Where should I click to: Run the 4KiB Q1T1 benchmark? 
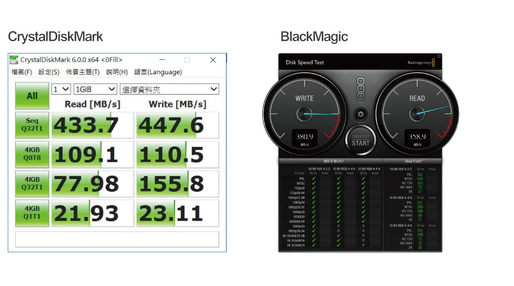click(x=32, y=213)
